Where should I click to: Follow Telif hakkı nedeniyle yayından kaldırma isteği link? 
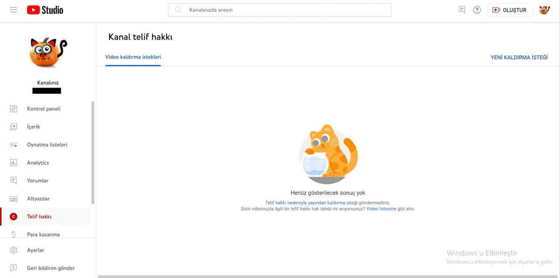click(x=311, y=203)
